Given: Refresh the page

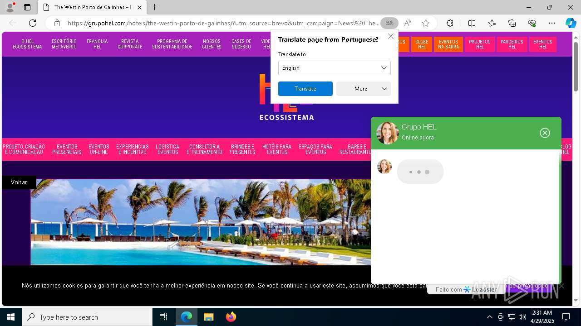Looking at the screenshot, I should (x=33, y=23).
